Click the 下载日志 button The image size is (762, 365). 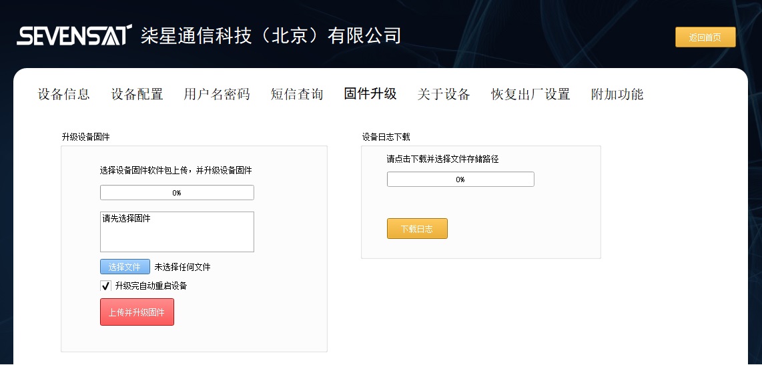tap(417, 229)
